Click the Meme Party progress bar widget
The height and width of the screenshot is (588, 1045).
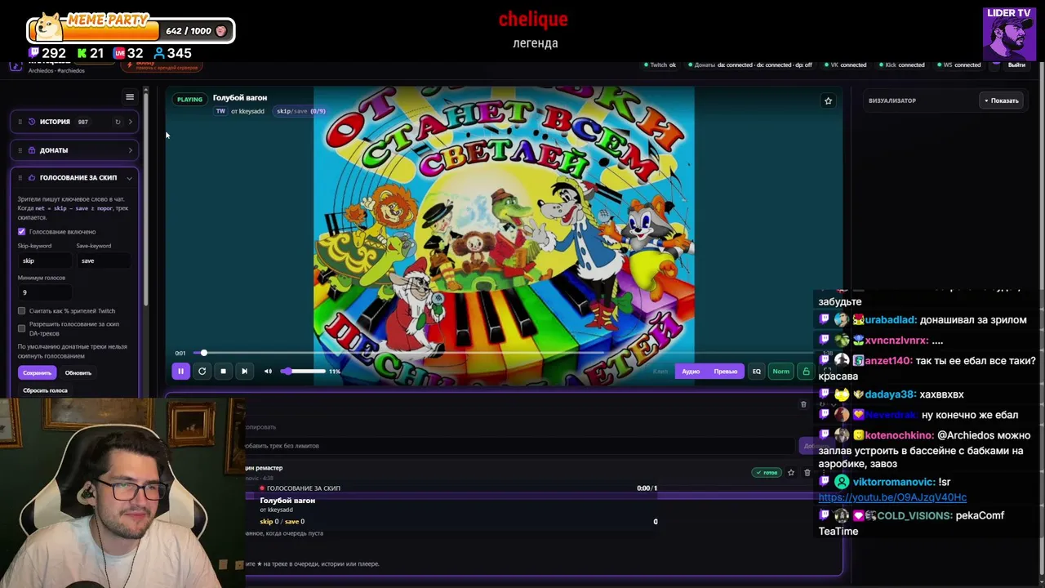pos(131,29)
